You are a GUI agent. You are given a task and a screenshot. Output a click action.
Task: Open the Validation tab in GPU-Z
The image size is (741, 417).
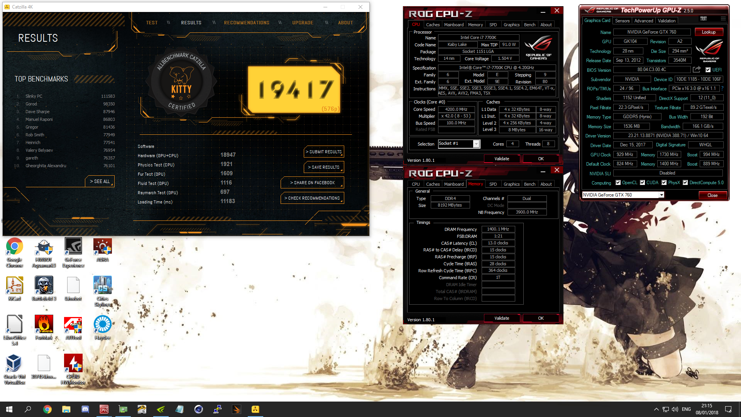(667, 21)
